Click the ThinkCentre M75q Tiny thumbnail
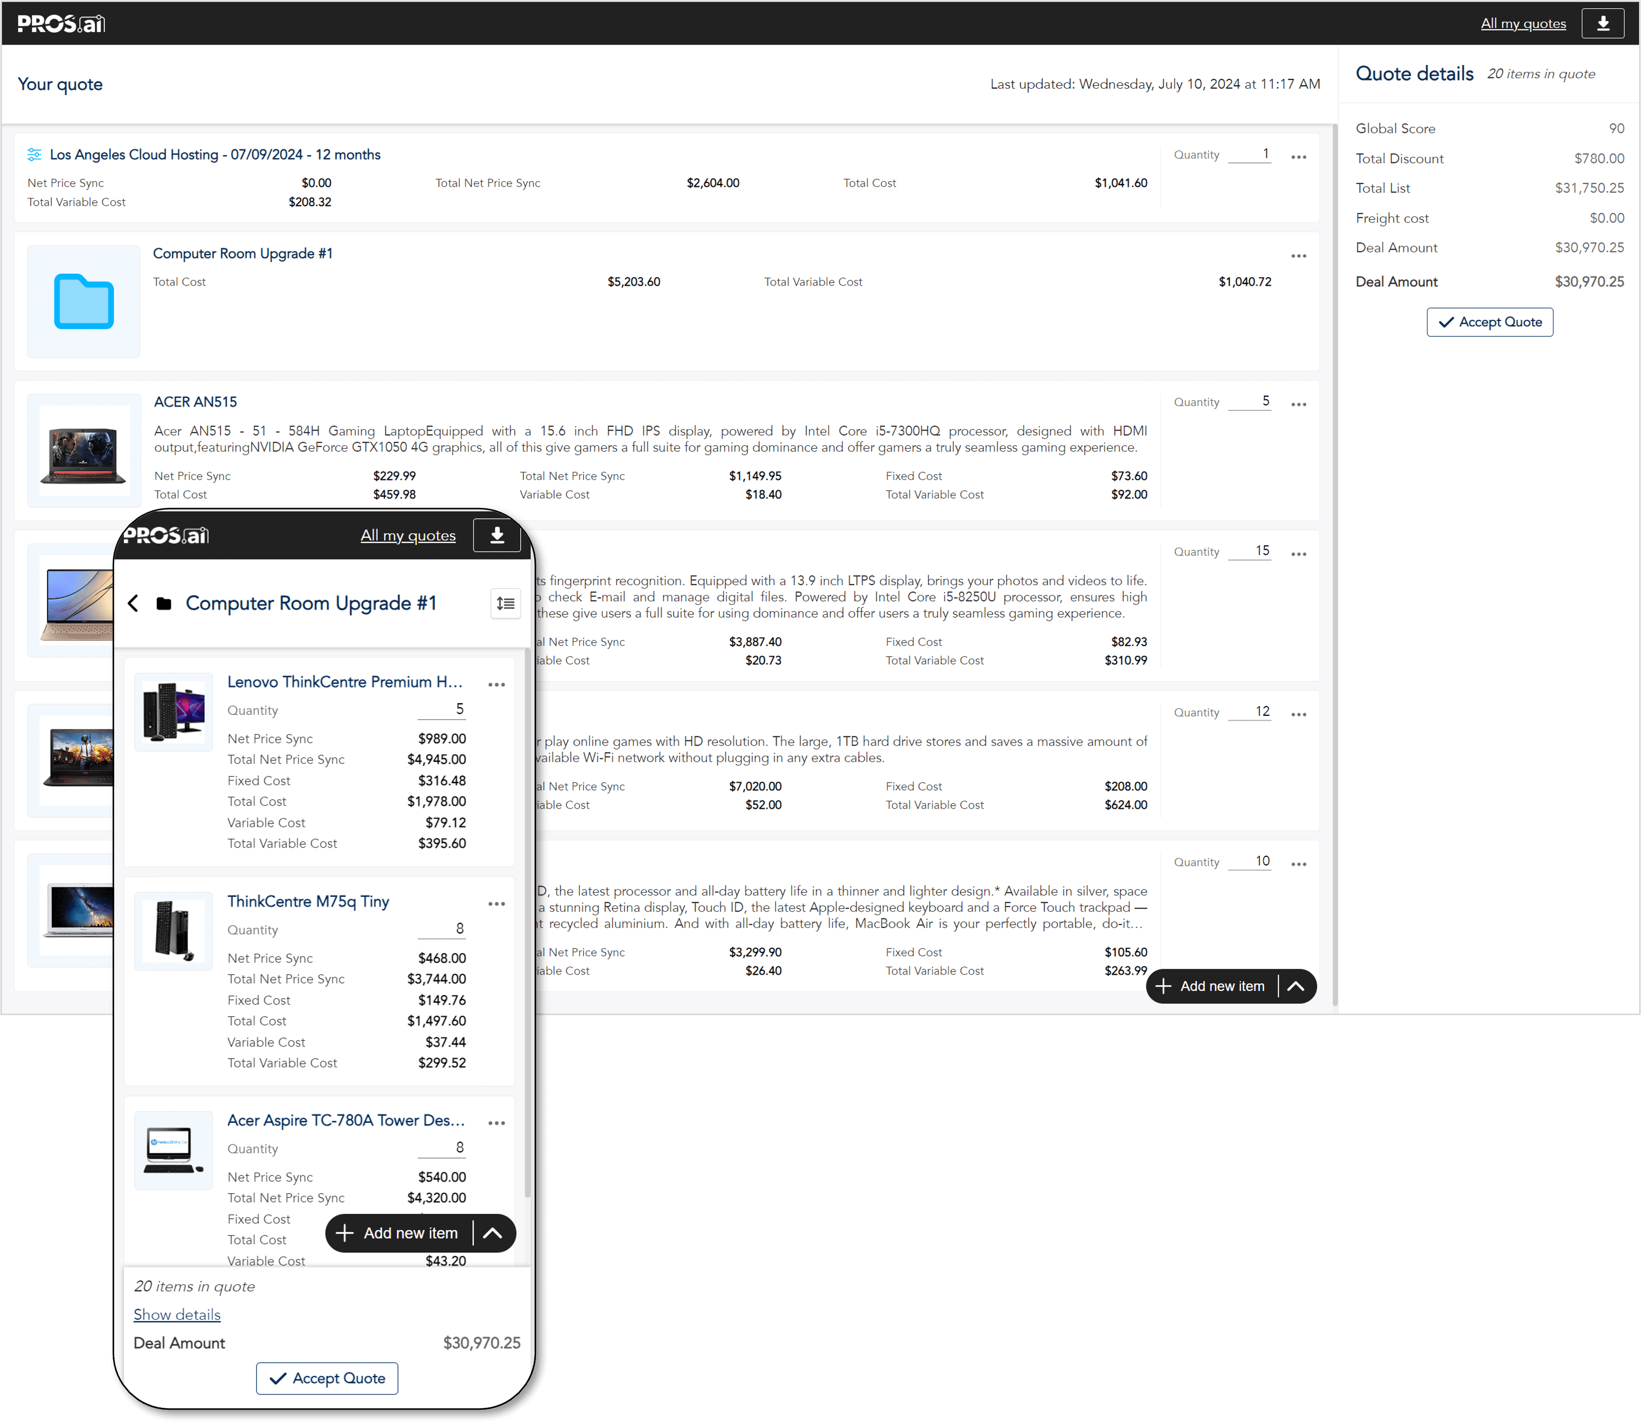1641x1424 pixels. [x=173, y=931]
